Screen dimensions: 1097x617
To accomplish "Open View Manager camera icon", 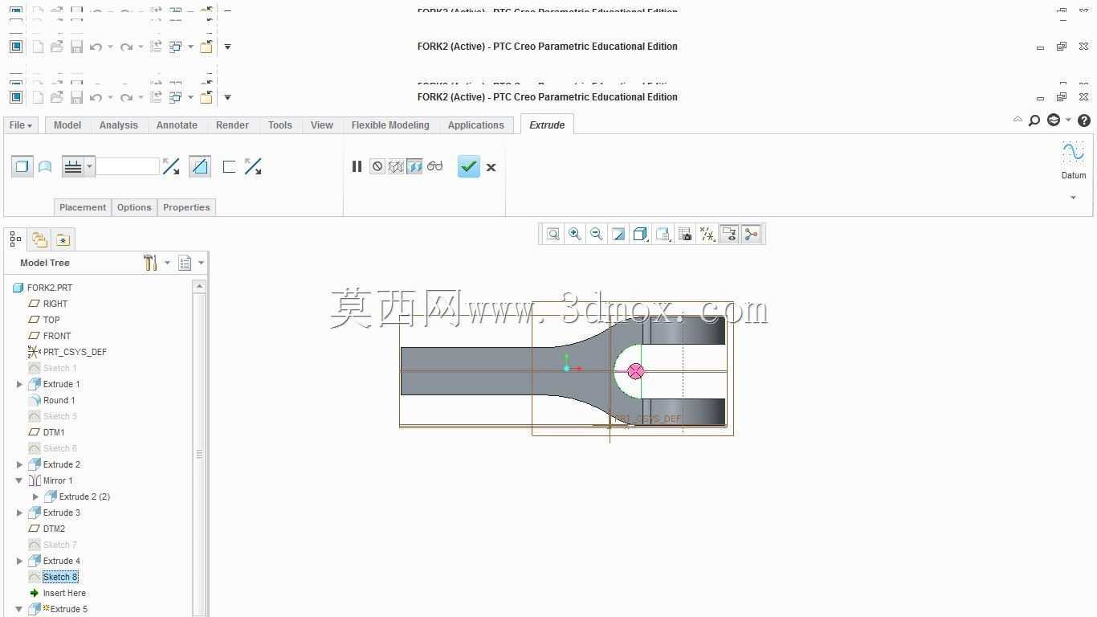I will tap(685, 234).
